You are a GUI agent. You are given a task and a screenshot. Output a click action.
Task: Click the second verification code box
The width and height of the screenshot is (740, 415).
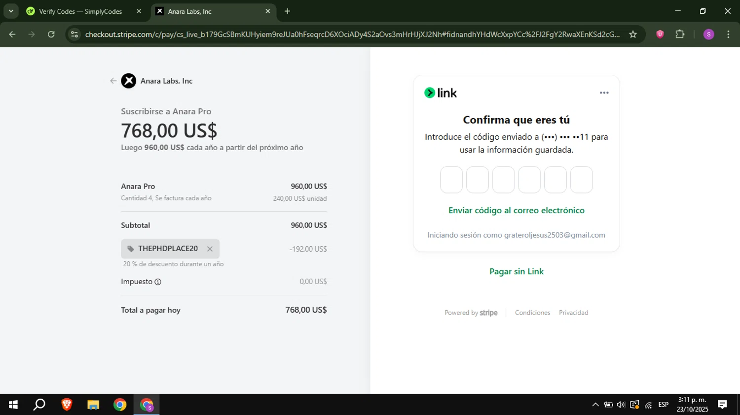pos(478,180)
